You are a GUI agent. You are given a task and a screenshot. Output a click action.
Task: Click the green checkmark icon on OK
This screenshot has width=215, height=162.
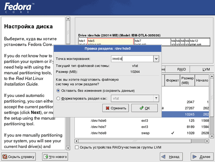[141, 108]
